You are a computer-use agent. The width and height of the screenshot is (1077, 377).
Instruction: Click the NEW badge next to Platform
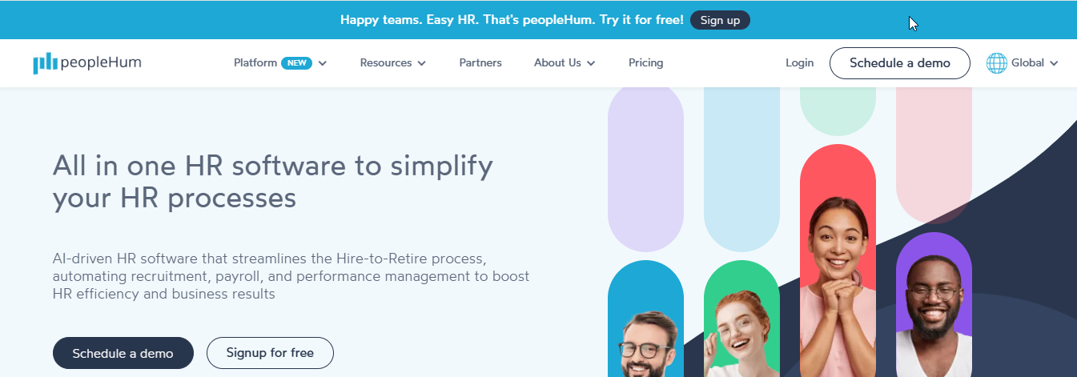click(296, 63)
